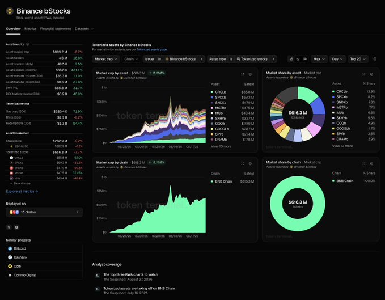Switch to the Overview tab
385x300 pixels.
click(x=13, y=29)
